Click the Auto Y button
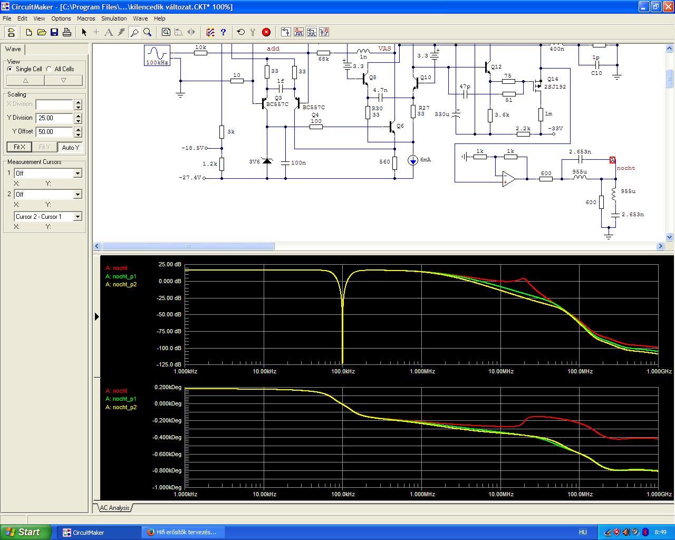 click(70, 147)
